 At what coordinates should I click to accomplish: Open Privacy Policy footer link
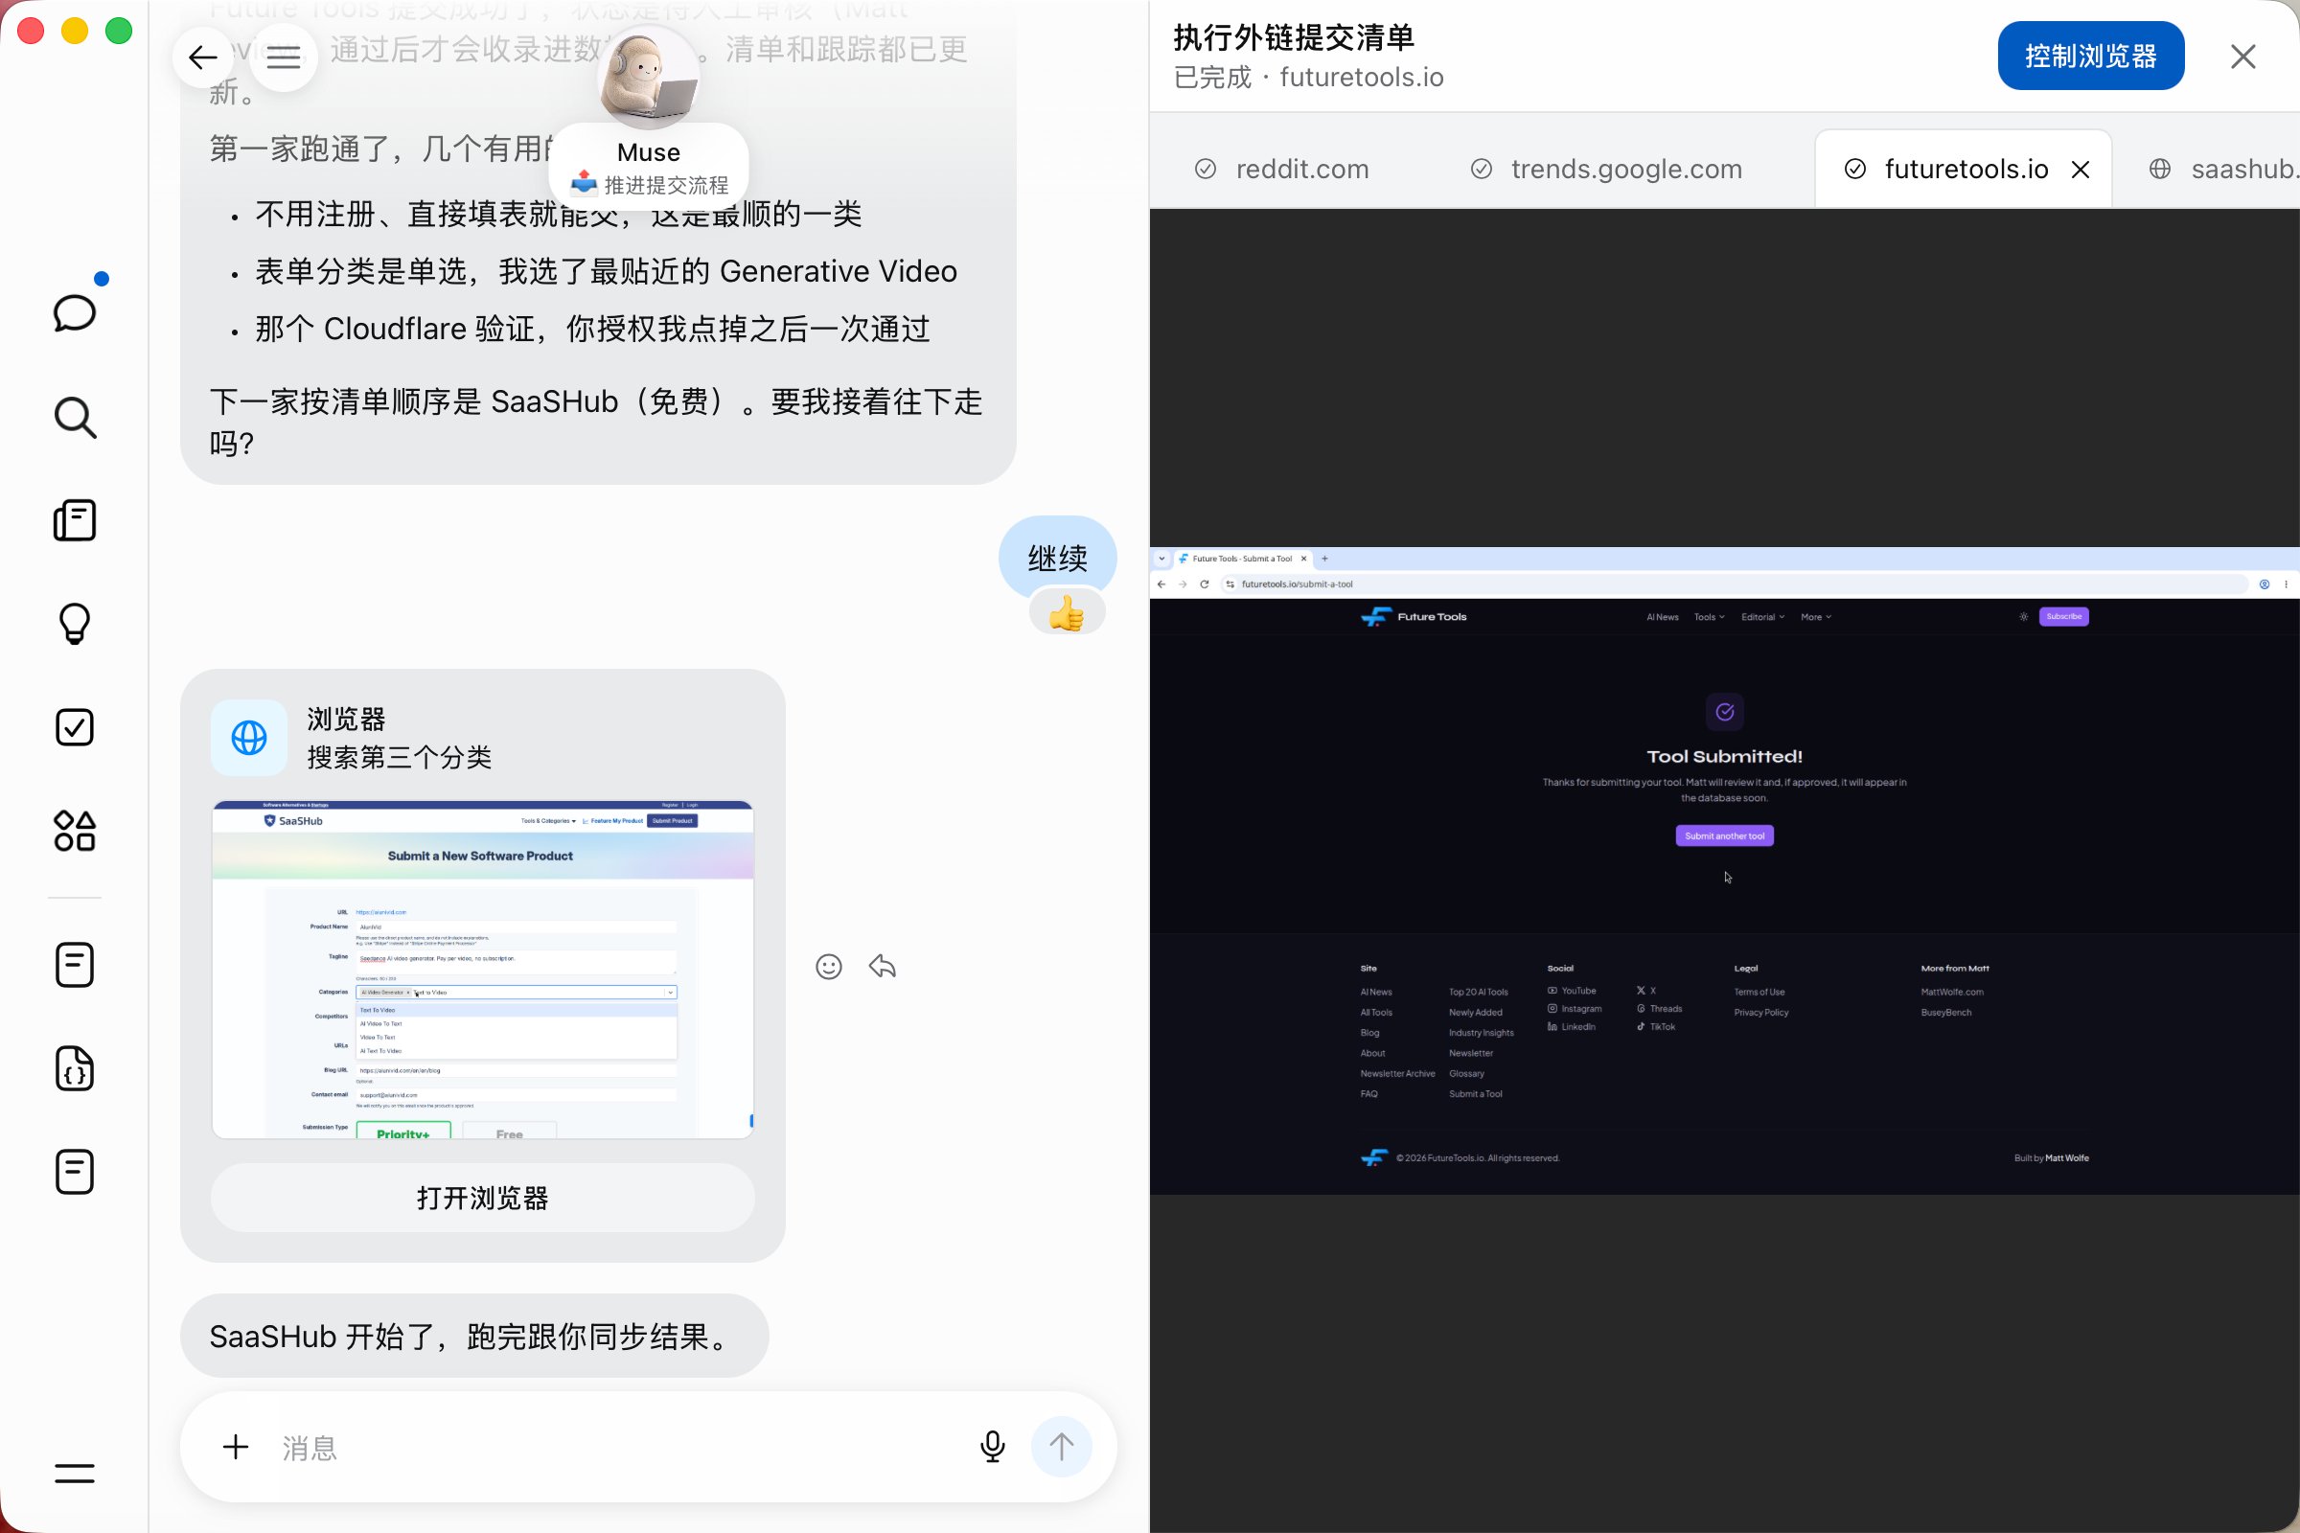[1761, 1013]
